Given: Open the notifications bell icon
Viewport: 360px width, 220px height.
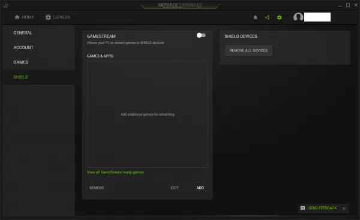Looking at the screenshot, I should pyautogui.click(x=256, y=17).
